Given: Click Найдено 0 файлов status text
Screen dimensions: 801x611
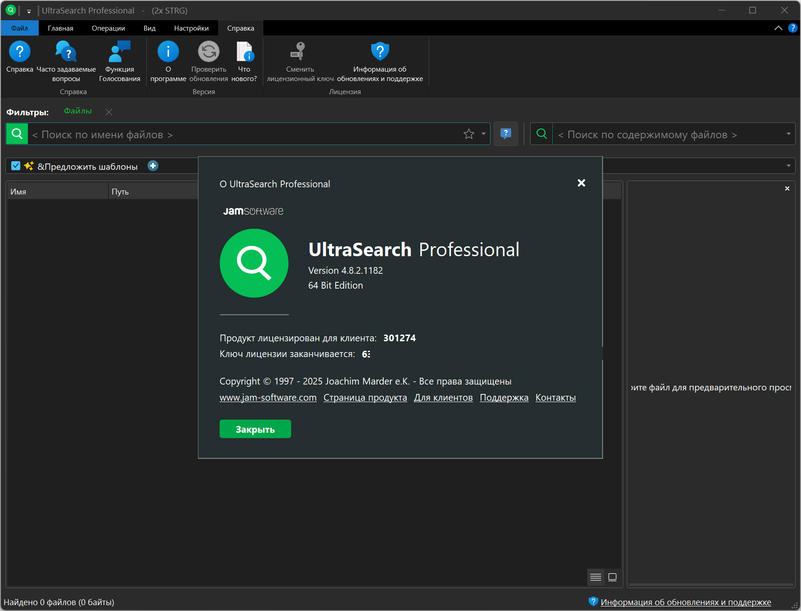Looking at the screenshot, I should point(59,602).
